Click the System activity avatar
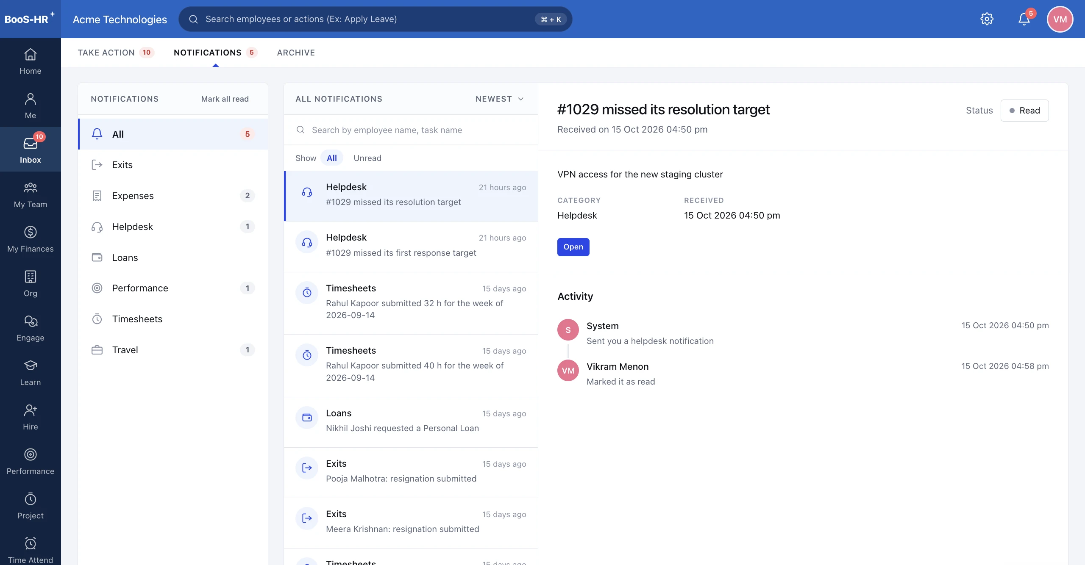Screen dimensions: 1085x565 (568, 330)
